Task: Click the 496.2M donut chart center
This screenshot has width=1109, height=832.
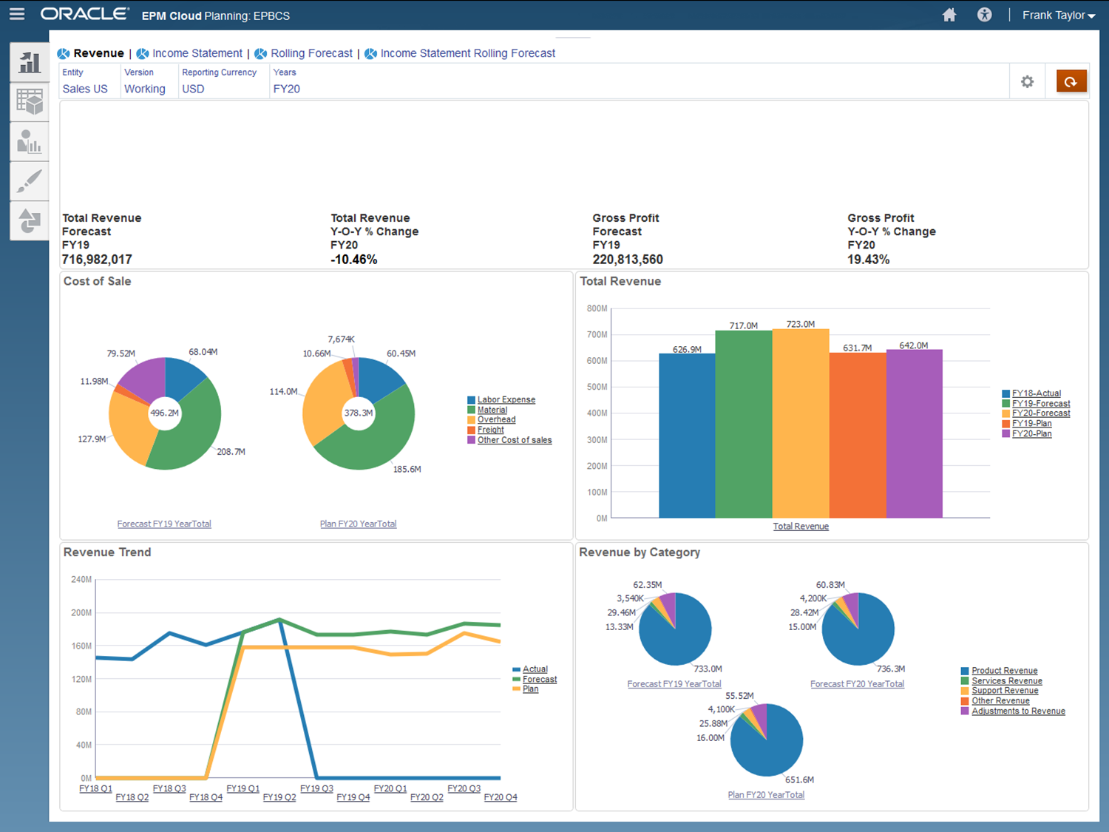Action: click(164, 413)
